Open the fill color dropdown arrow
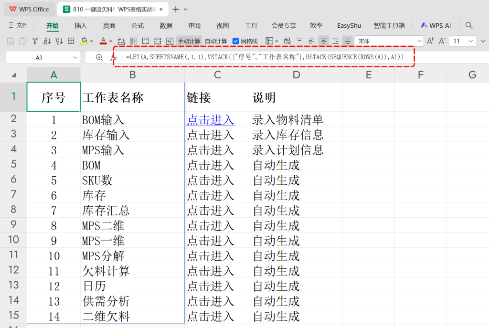The image size is (489, 328). coord(91,41)
